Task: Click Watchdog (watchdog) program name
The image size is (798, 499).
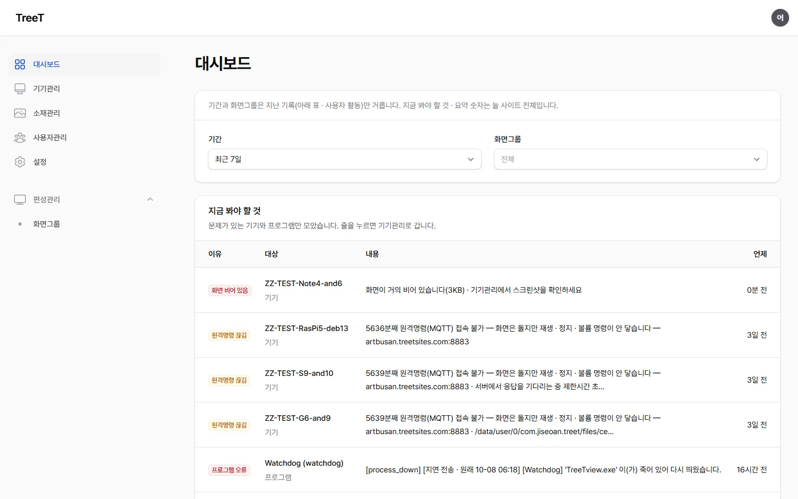Action: 304,463
